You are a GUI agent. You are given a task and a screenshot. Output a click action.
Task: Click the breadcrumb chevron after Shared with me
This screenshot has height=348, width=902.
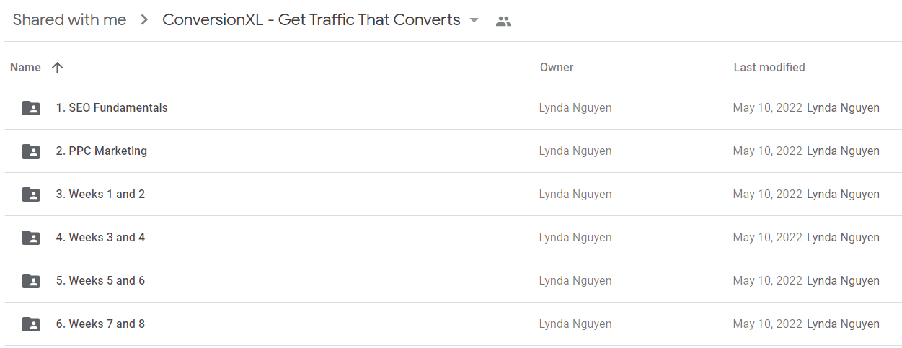click(x=144, y=20)
